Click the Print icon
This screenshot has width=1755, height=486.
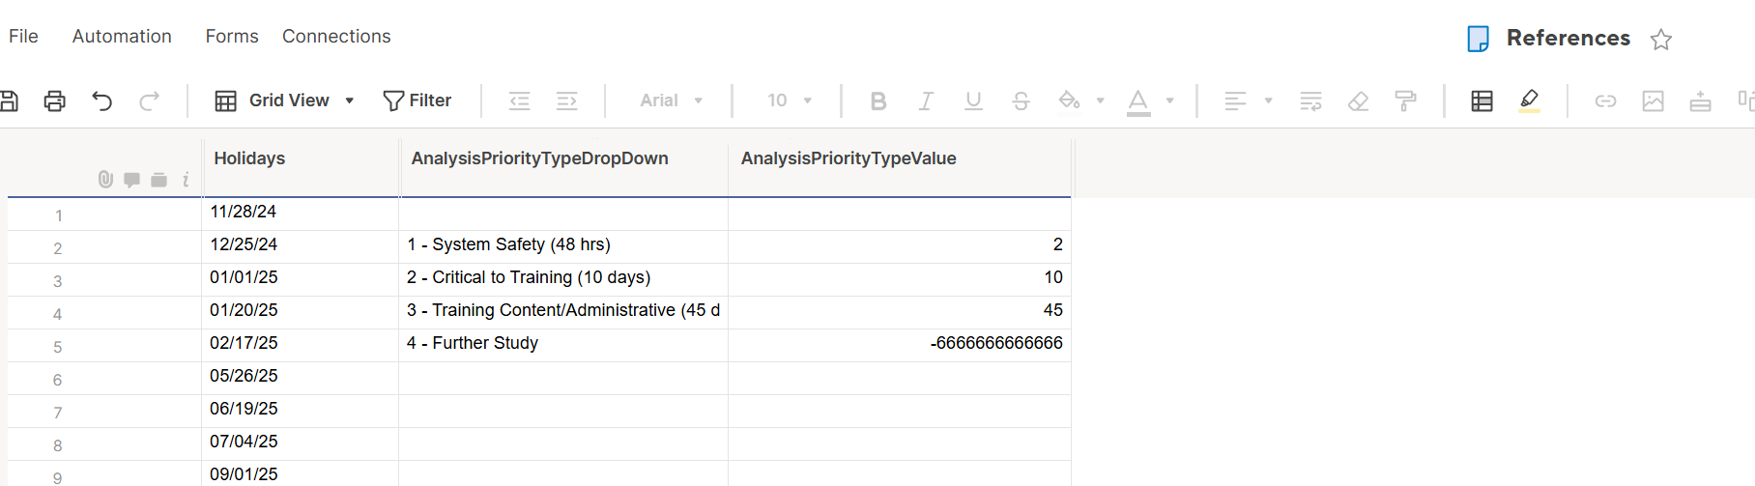pos(55,100)
